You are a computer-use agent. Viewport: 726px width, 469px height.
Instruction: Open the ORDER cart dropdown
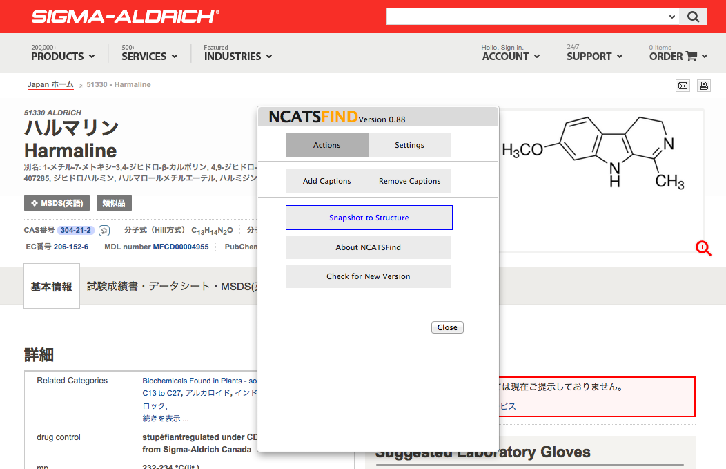click(x=678, y=52)
